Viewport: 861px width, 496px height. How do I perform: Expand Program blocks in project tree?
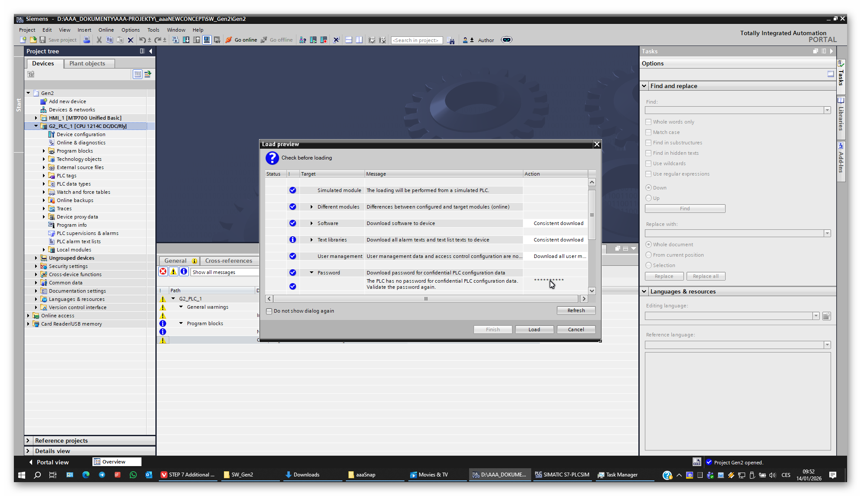(44, 151)
